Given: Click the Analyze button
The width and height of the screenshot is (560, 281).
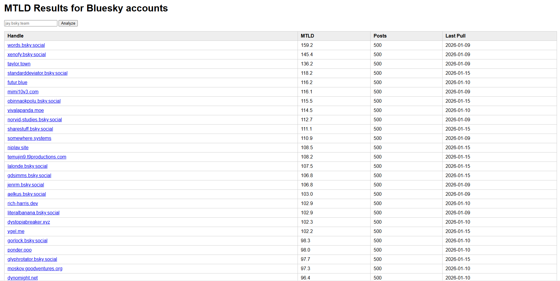Looking at the screenshot, I should click(68, 23).
